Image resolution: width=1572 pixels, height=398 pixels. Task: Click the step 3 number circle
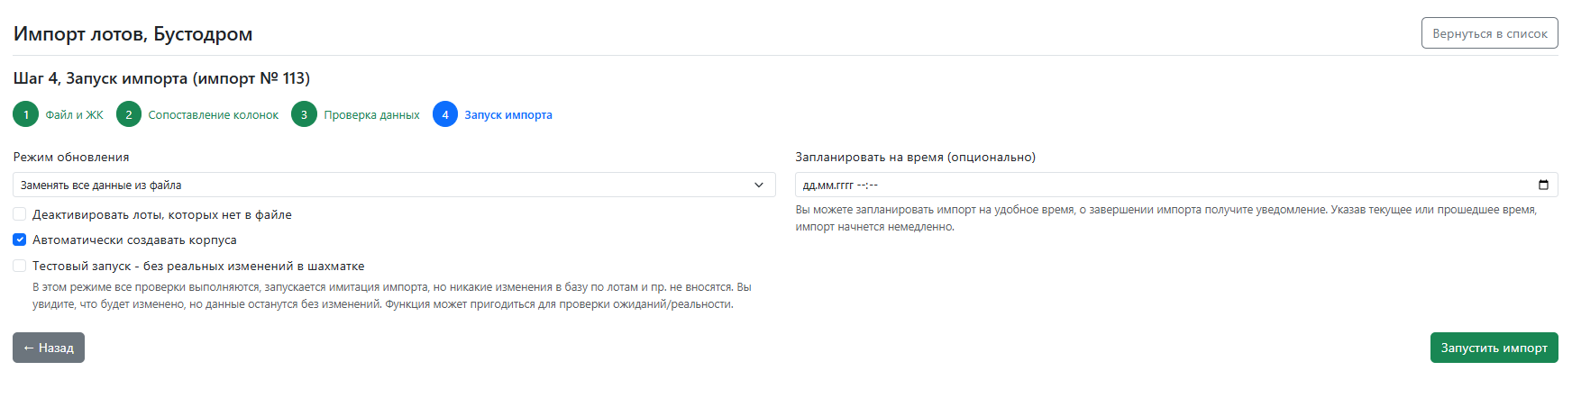(x=304, y=114)
